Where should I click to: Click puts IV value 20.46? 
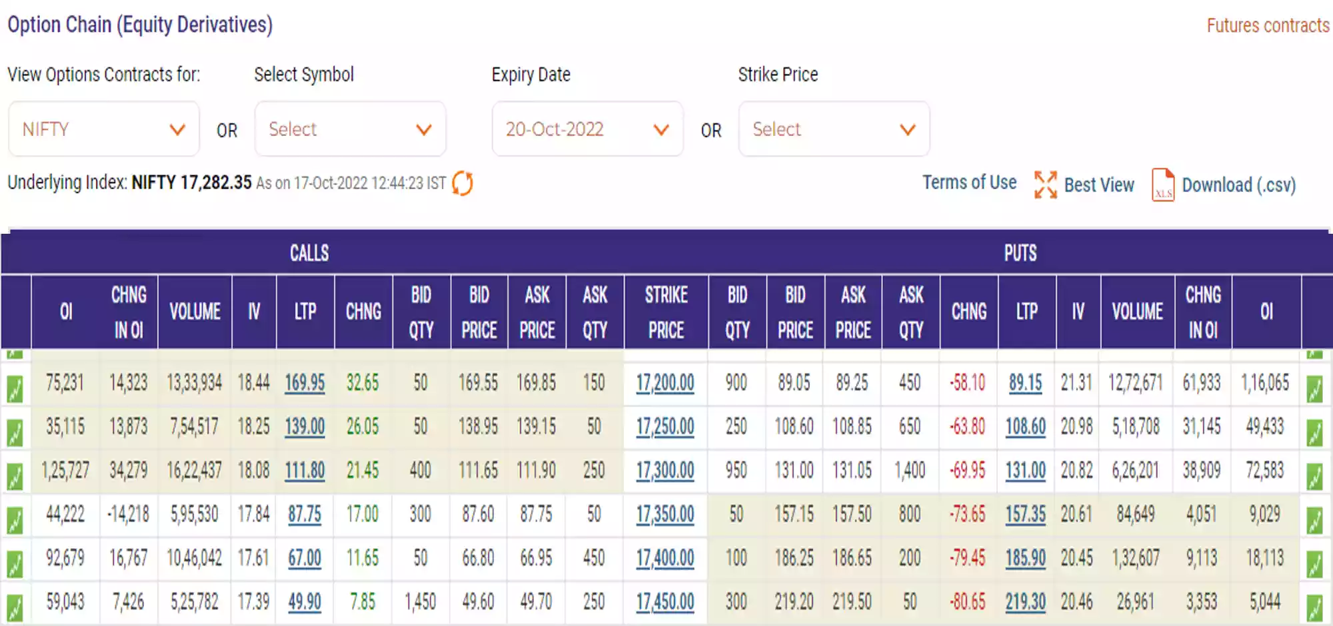(1077, 602)
